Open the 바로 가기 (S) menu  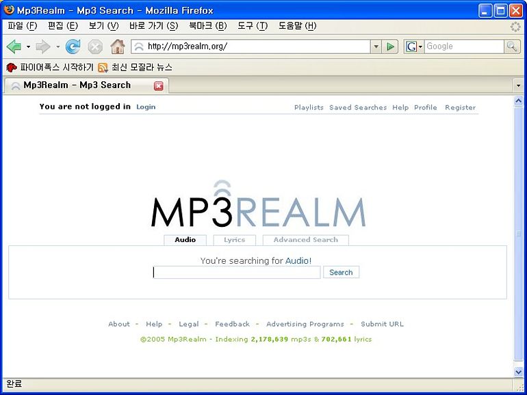tap(153, 26)
